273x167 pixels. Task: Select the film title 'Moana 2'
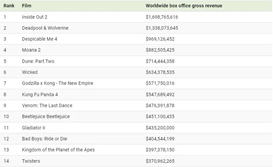pos(31,50)
